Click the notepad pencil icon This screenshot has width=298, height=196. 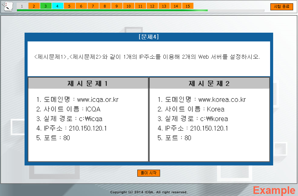7,6
